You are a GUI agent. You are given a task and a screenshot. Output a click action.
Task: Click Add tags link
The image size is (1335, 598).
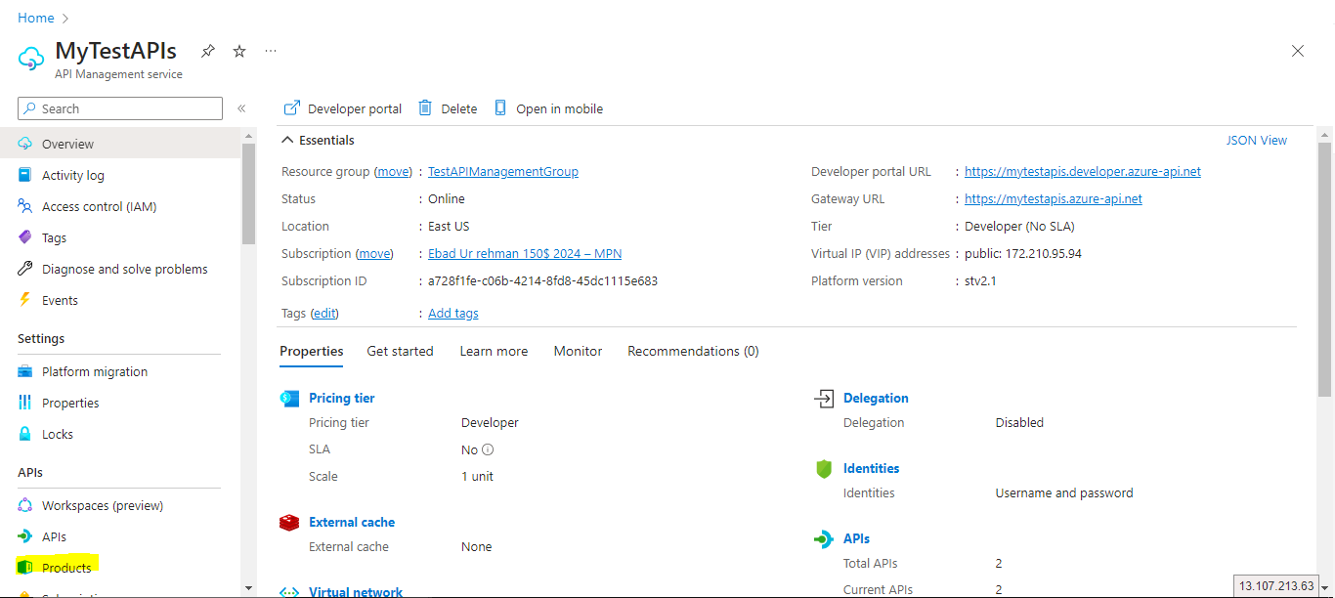pos(453,313)
